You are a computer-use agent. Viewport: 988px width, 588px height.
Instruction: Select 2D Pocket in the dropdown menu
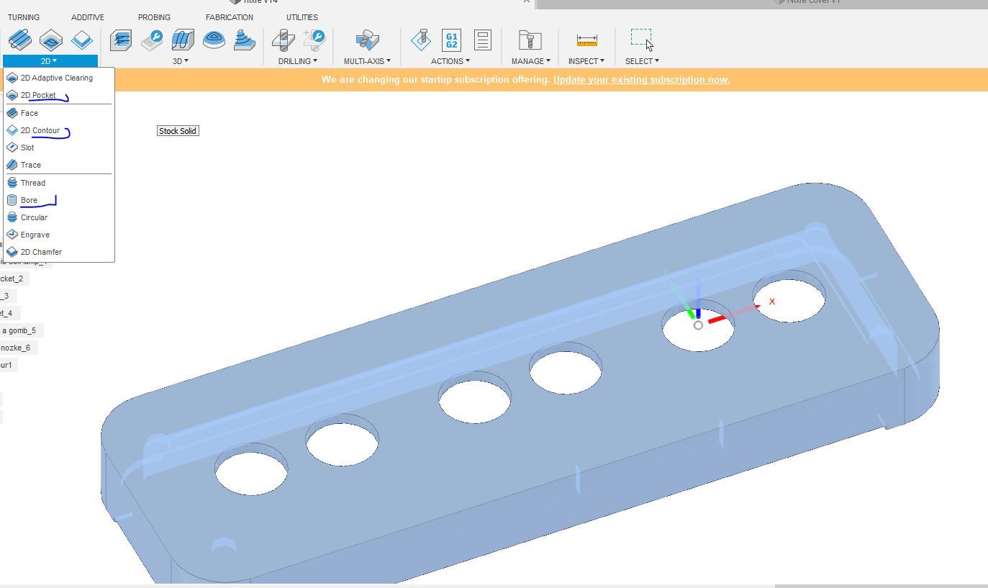click(58, 95)
